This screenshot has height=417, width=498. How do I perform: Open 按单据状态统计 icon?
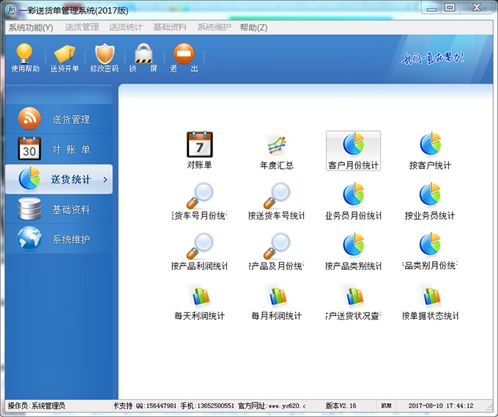pos(430,302)
